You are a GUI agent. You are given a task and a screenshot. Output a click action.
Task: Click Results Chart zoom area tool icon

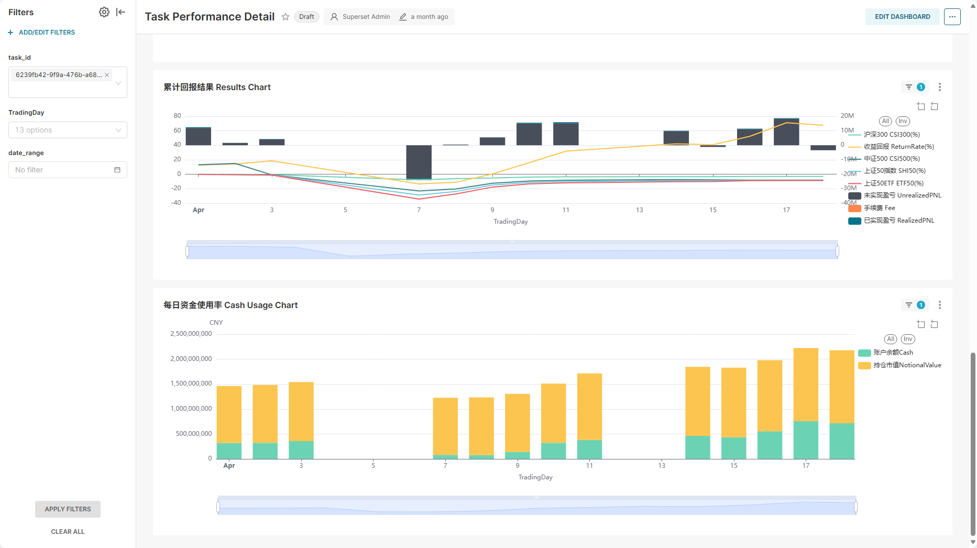click(x=921, y=106)
